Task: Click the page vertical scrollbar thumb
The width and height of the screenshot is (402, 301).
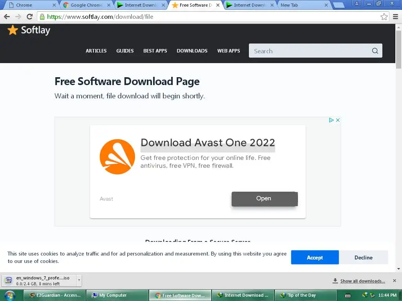Action: click(x=399, y=49)
